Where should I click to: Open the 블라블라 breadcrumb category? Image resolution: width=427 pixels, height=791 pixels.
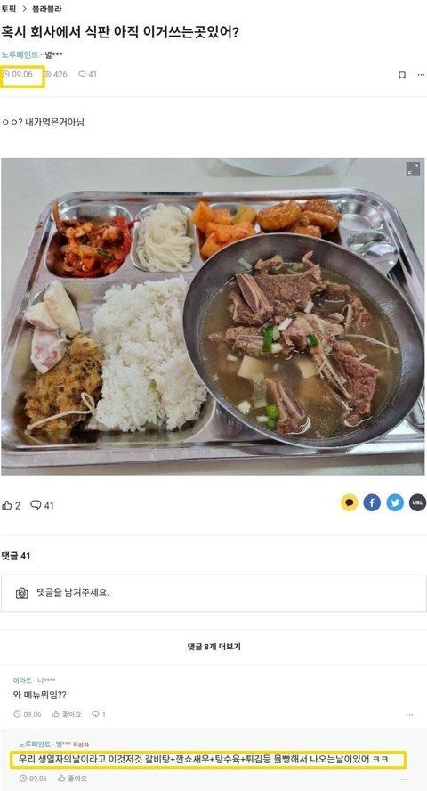click(x=47, y=9)
